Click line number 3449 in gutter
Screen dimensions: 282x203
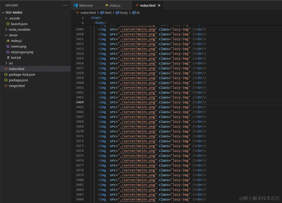pos(80,29)
